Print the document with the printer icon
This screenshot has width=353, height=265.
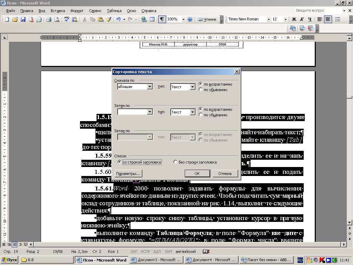(x=49, y=19)
